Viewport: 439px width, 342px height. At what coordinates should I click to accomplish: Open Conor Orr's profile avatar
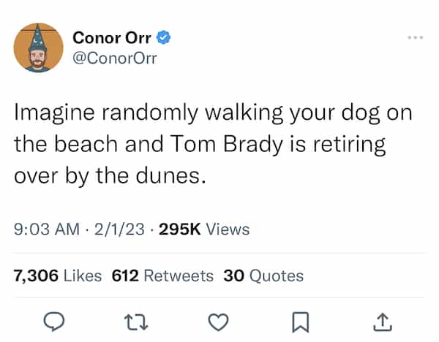pyautogui.click(x=38, y=48)
